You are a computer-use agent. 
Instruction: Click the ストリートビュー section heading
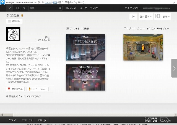point(134,28)
